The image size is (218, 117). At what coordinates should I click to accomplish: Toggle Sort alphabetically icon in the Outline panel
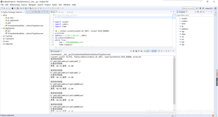pos(198,12)
